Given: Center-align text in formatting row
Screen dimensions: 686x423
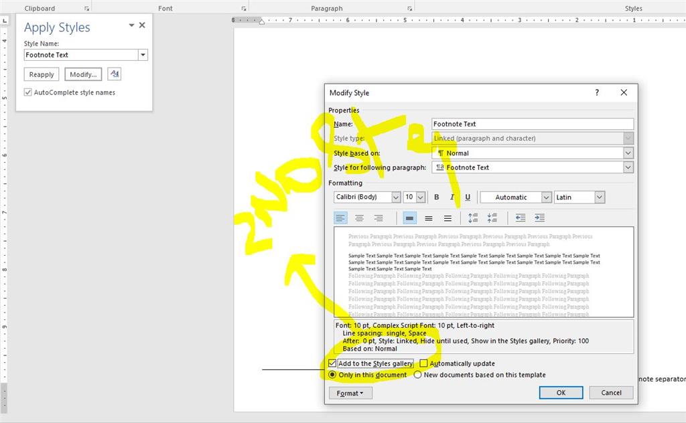Looking at the screenshot, I should tap(359, 218).
